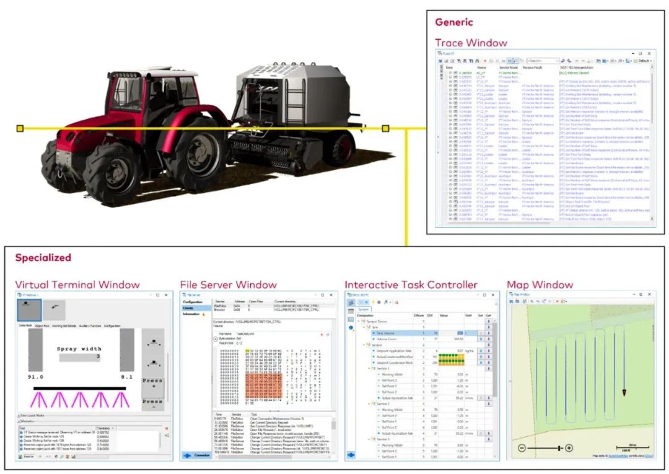Collapse the Section 2 tree node
The height and width of the screenshot is (474, 669).
369,403
